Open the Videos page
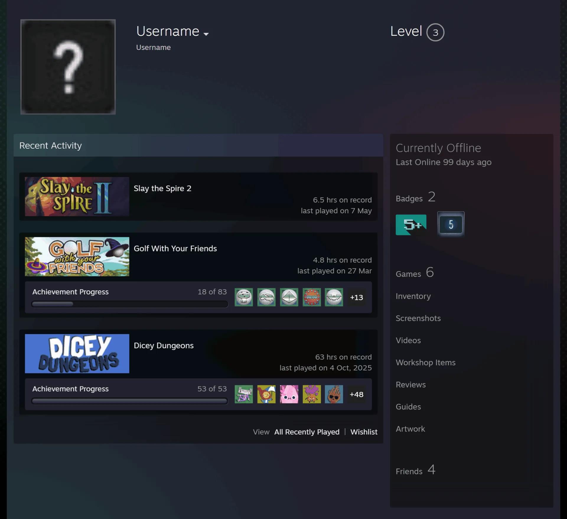The height and width of the screenshot is (519, 567). (x=408, y=340)
